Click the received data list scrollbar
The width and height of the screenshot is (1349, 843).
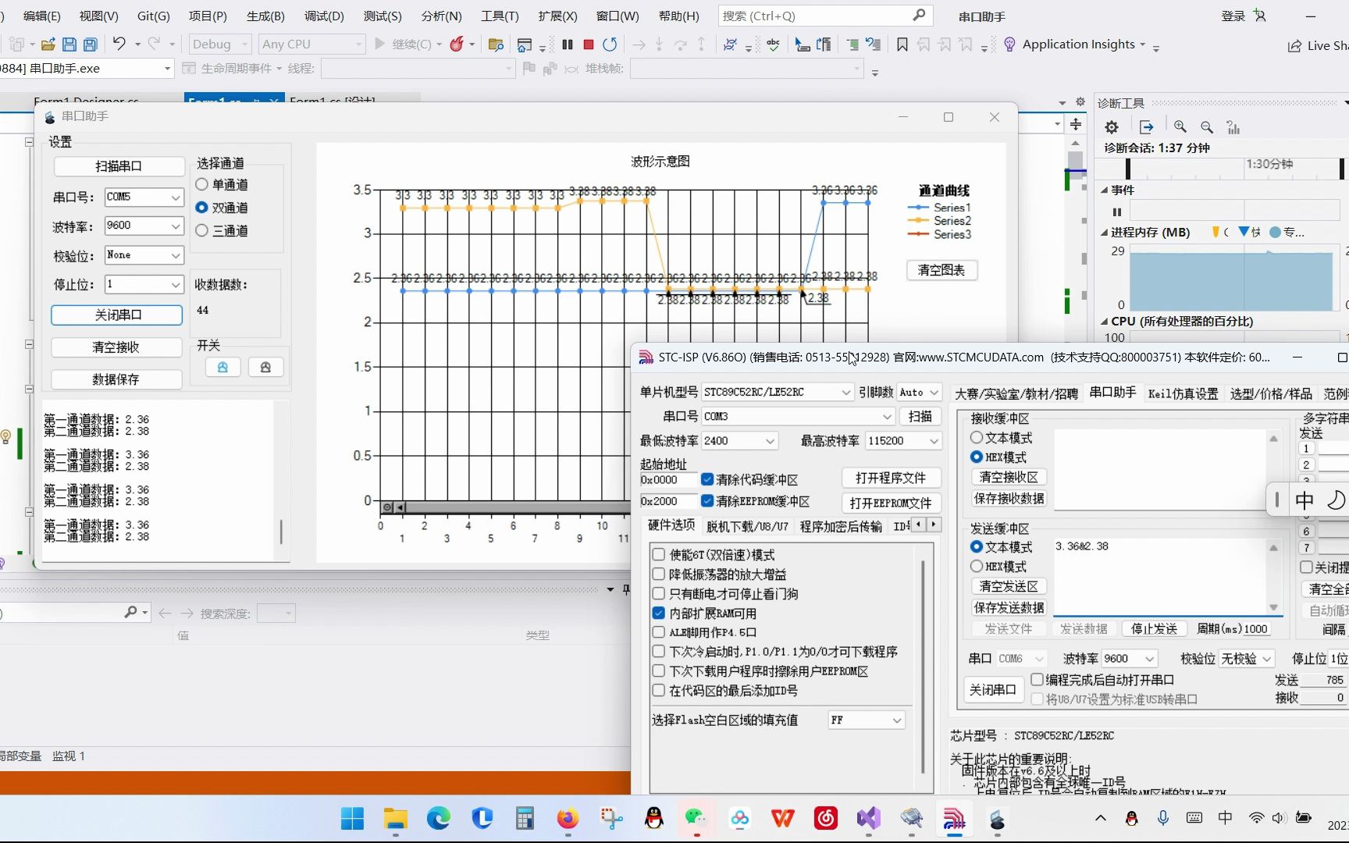[x=281, y=532]
